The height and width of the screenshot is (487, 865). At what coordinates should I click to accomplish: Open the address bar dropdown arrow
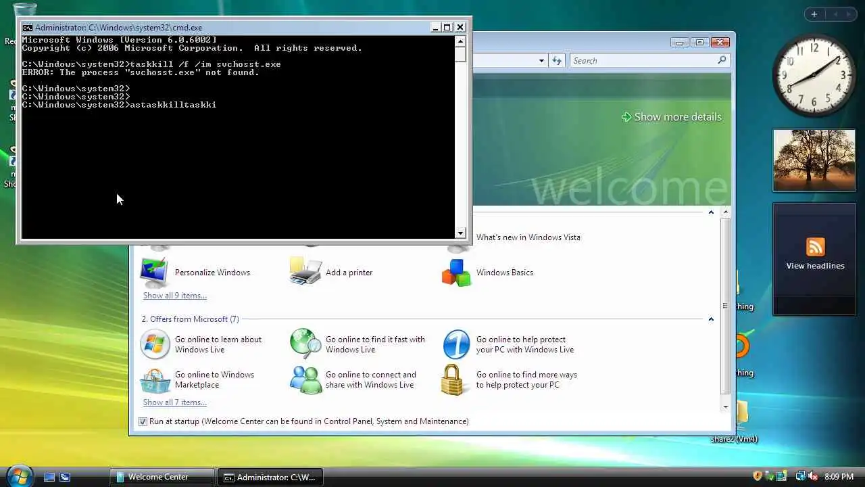coord(541,61)
